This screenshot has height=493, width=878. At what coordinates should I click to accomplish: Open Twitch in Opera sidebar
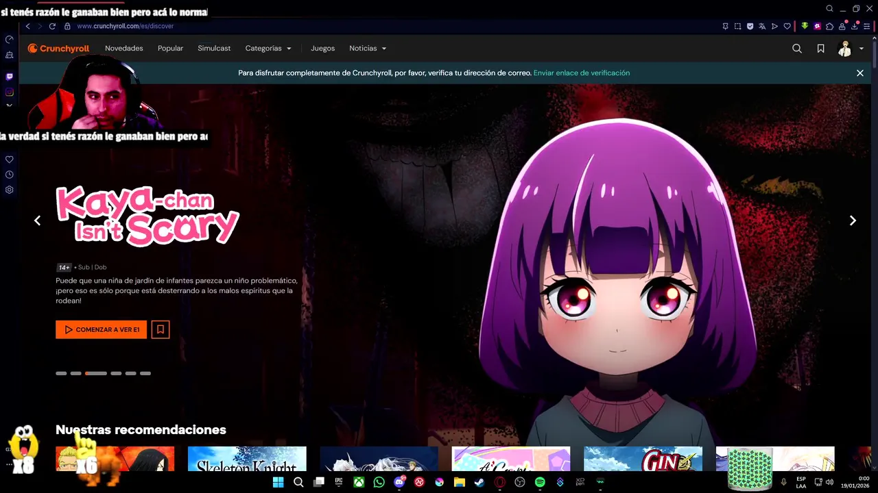(x=10, y=77)
